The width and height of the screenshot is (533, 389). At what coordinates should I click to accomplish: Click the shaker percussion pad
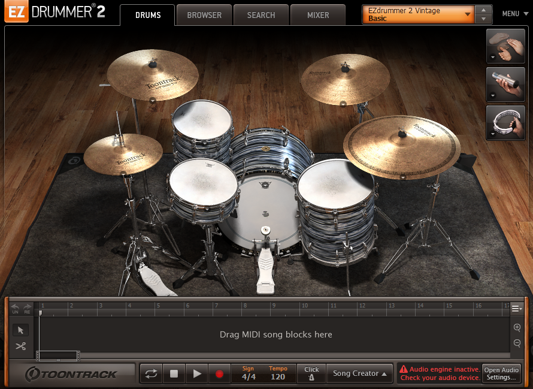501,85
